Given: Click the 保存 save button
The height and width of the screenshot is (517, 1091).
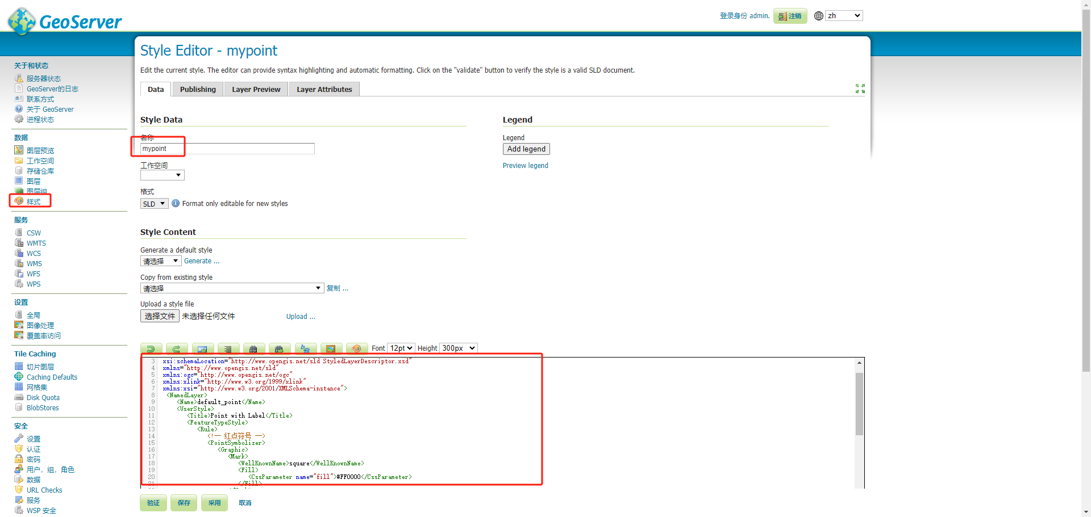Looking at the screenshot, I should (184, 503).
